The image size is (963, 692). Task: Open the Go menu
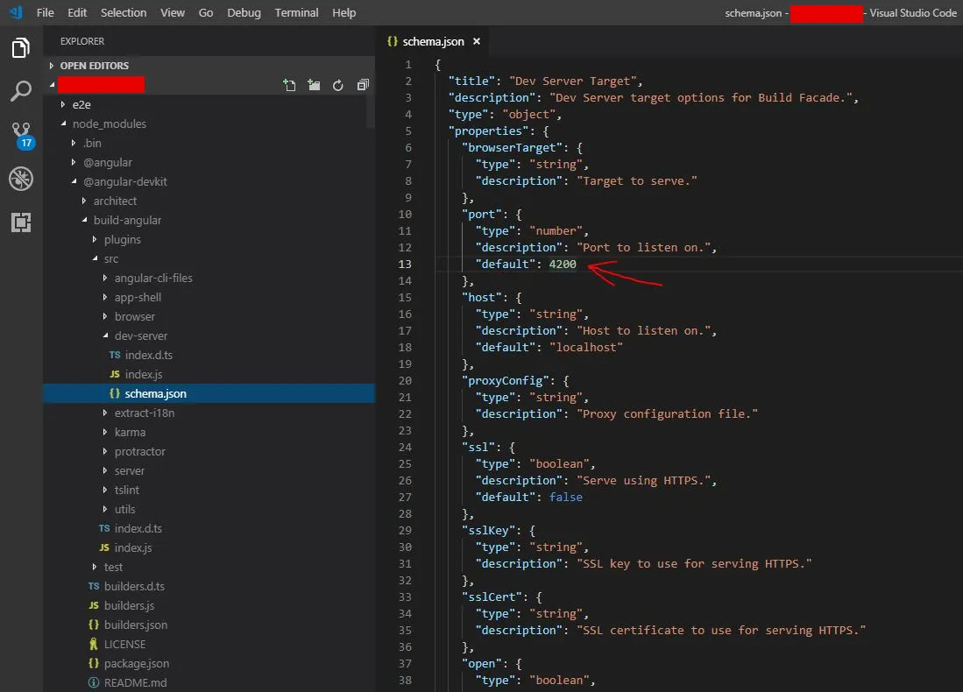pos(206,12)
